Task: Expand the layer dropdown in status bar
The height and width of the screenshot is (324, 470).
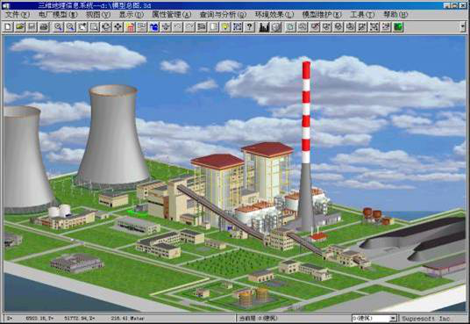Action: tap(393, 319)
